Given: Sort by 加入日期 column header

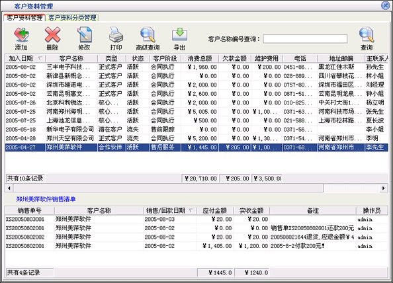Looking at the screenshot, I should (25, 58).
